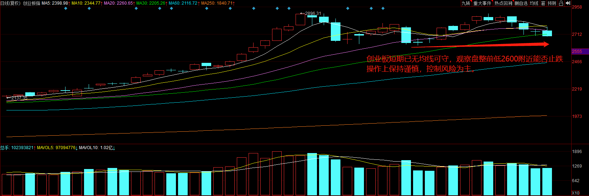Click the 1973 price axis value
The width and height of the screenshot is (589, 196).
577,116
